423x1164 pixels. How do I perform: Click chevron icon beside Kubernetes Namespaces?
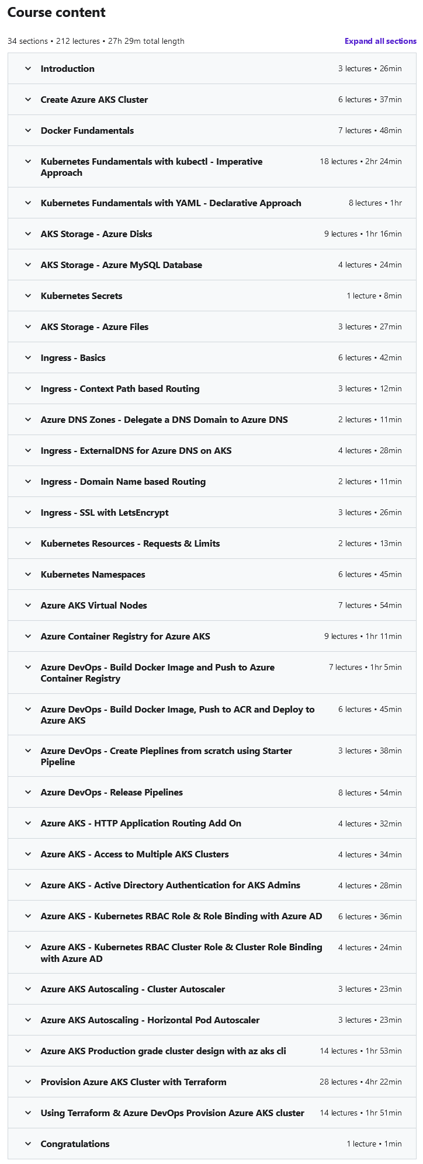coord(28,574)
